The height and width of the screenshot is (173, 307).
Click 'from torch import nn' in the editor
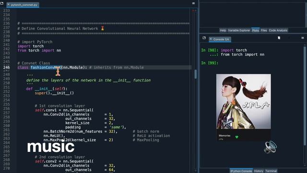click(39, 50)
